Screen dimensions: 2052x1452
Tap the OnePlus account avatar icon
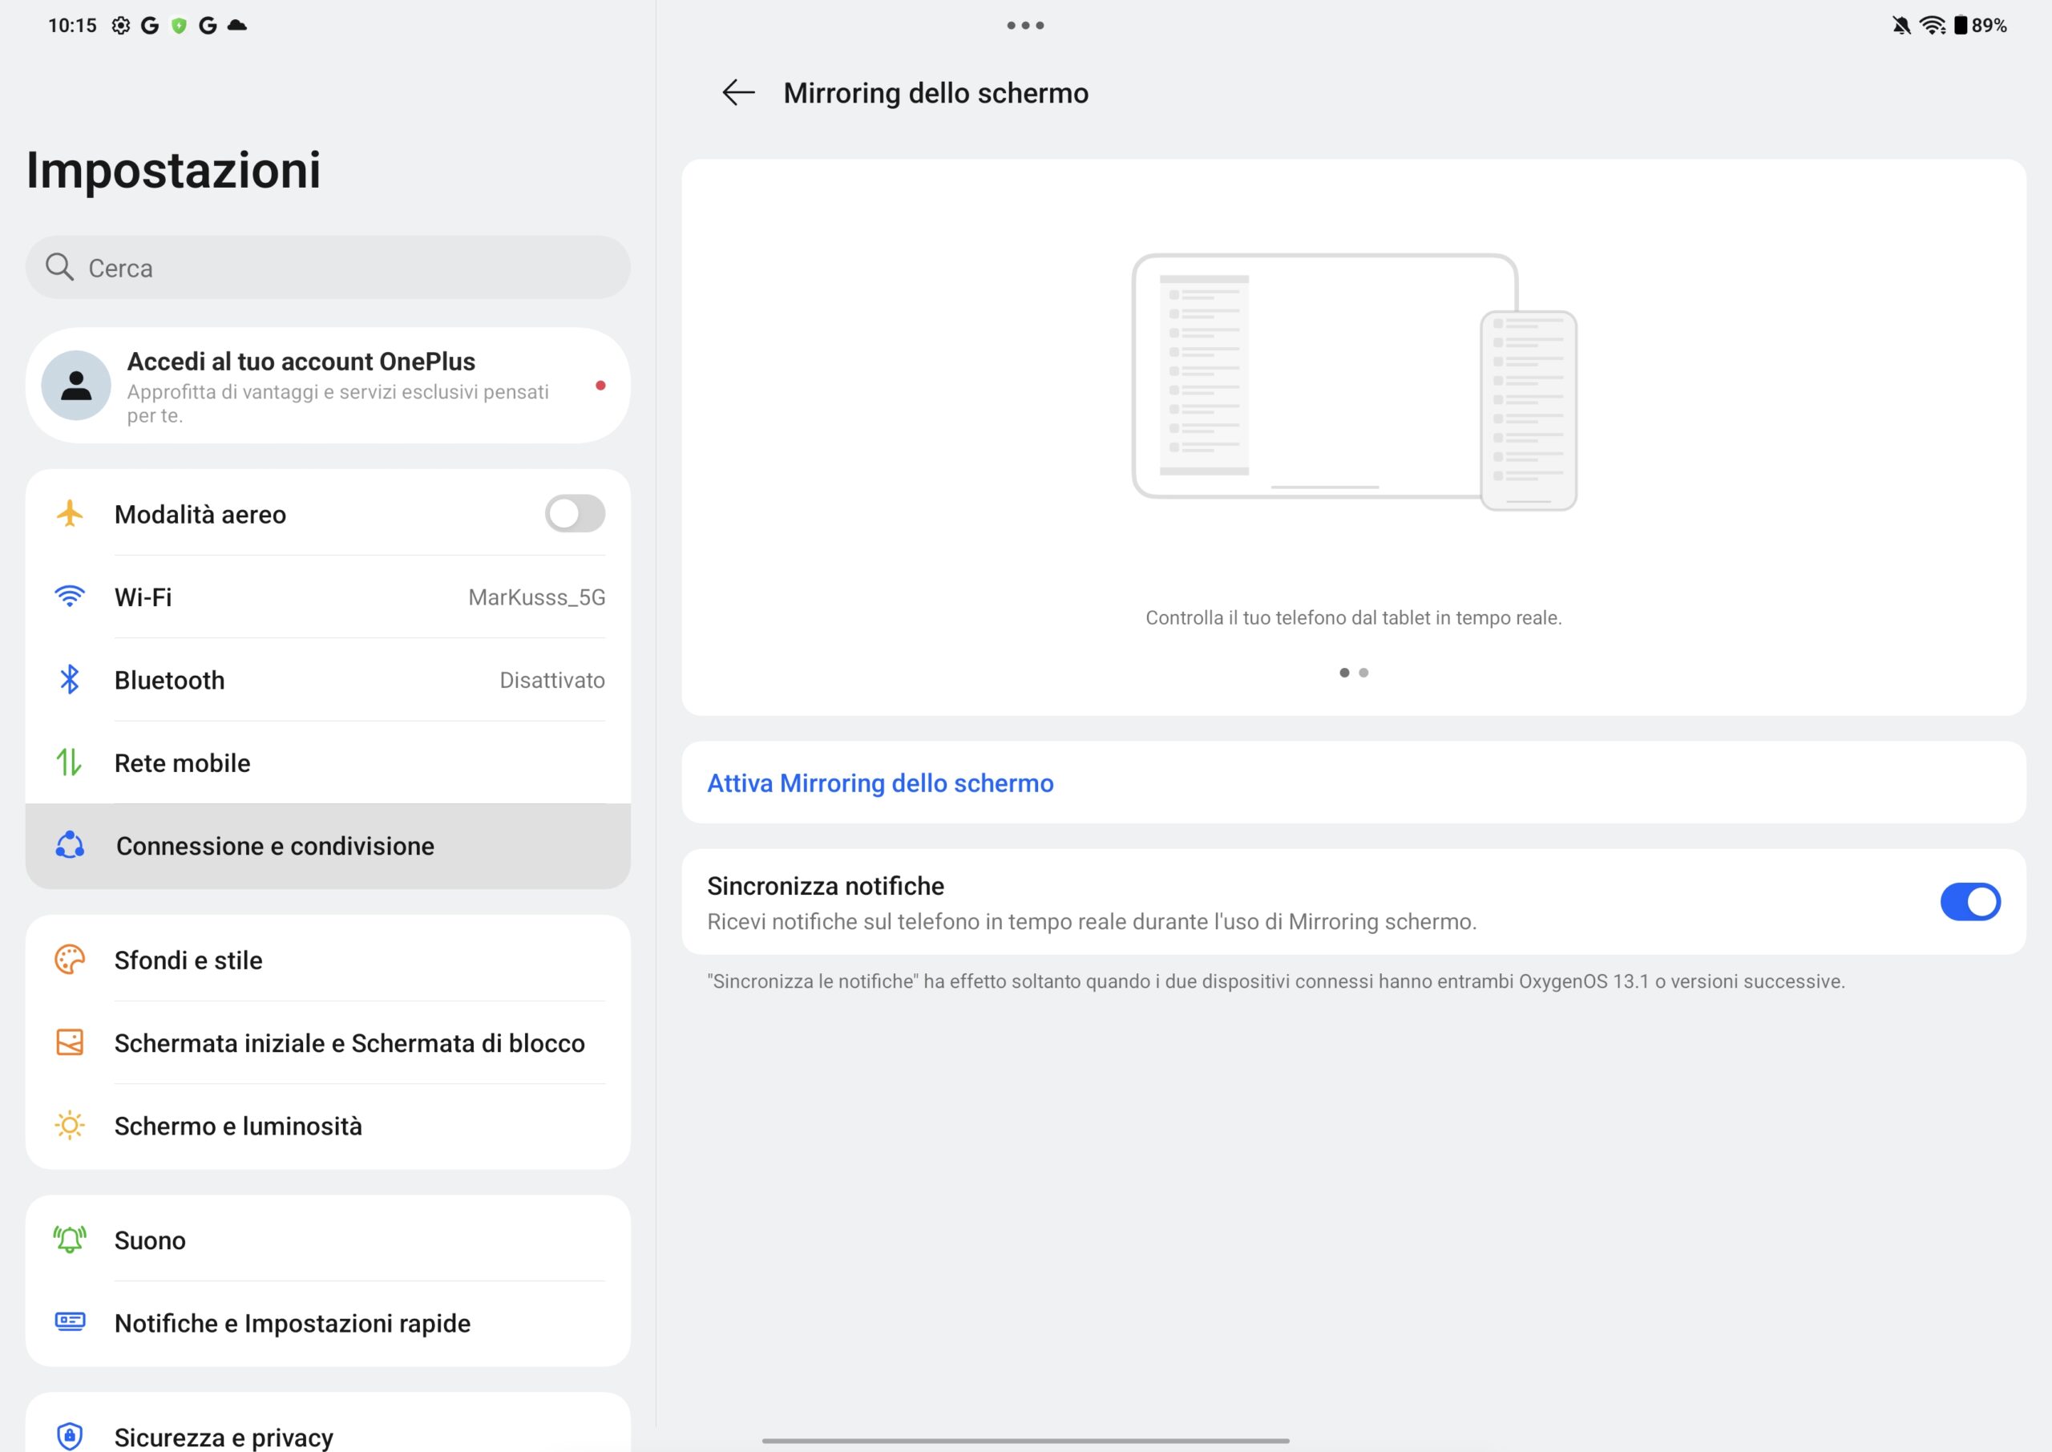click(77, 386)
